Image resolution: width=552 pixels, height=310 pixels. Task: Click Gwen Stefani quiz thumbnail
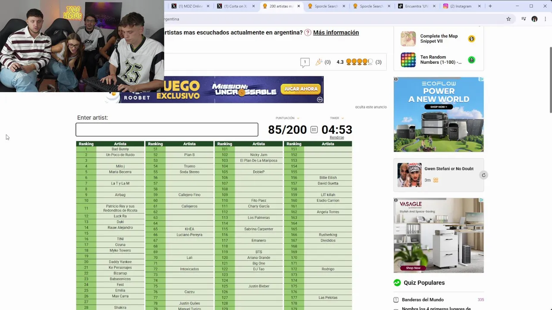tap(409, 175)
